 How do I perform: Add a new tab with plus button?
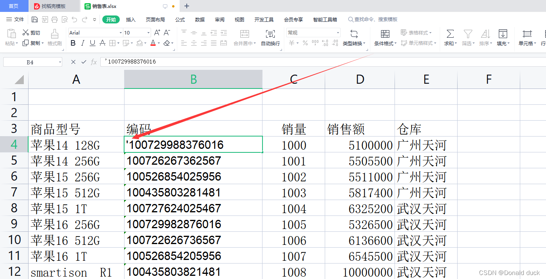(187, 6)
